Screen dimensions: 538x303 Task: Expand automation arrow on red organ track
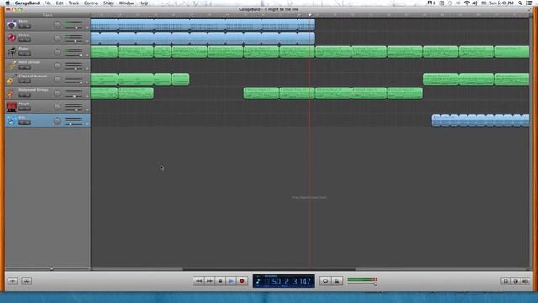coord(87,110)
